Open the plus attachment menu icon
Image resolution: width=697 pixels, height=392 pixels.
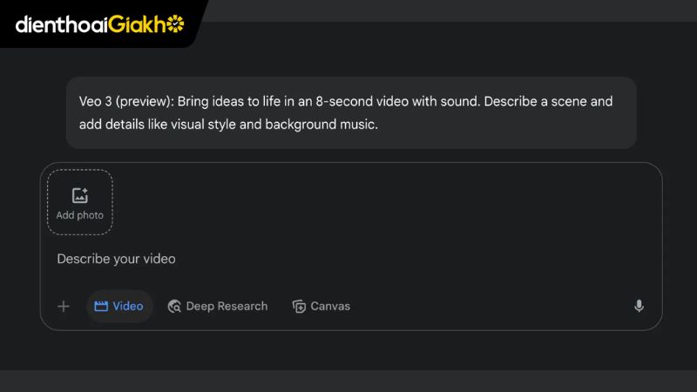pos(64,307)
